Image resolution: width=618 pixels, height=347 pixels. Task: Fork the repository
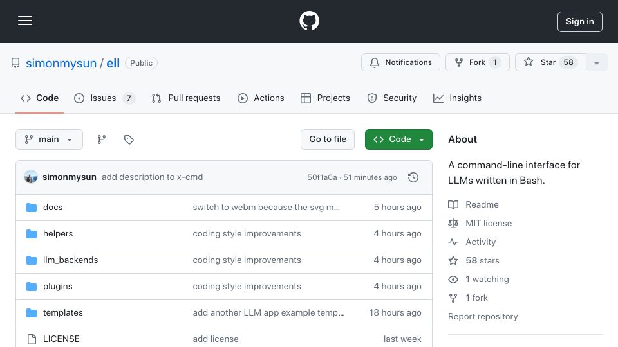pyautogui.click(x=477, y=62)
